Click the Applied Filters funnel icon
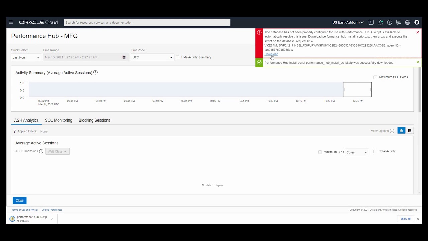The image size is (428, 241). coord(14,131)
